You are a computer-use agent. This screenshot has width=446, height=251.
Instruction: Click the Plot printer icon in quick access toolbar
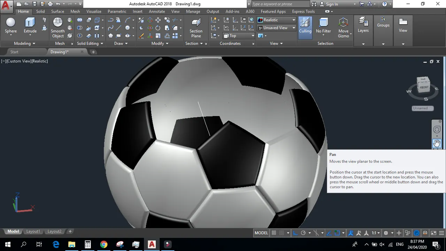50,4
